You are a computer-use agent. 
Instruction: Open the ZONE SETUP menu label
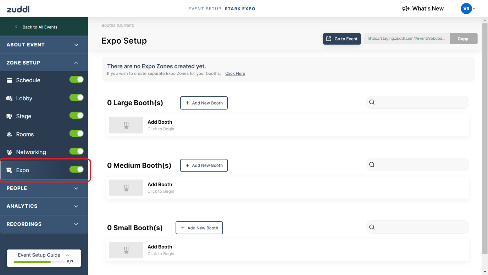click(x=23, y=63)
